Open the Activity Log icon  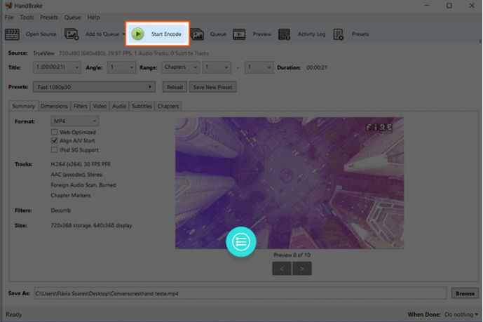pyautogui.click(x=284, y=34)
